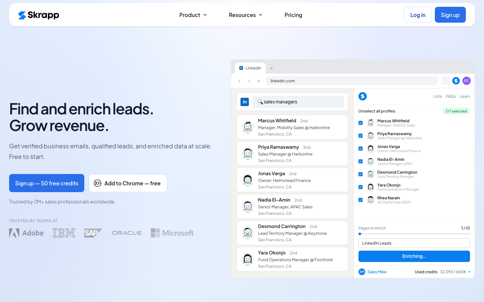Click Priya Ramaswamy's avatar in LinkedIn results

(x=248, y=154)
